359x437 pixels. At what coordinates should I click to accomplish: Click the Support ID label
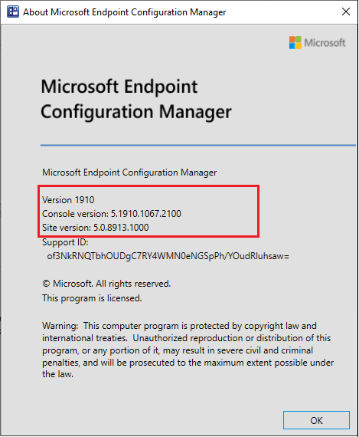pyautogui.click(x=65, y=242)
